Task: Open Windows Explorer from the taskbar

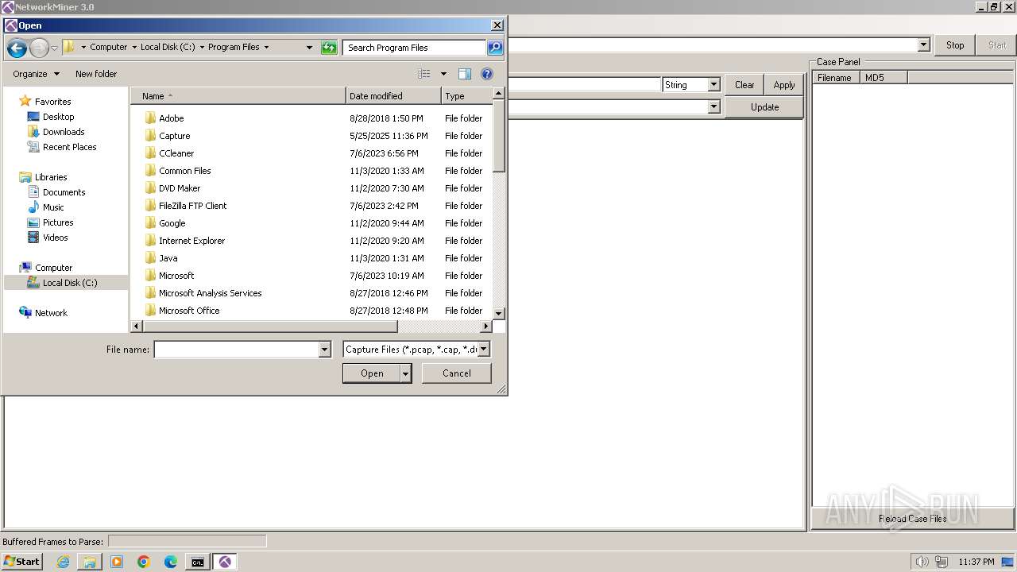Action: [x=90, y=562]
